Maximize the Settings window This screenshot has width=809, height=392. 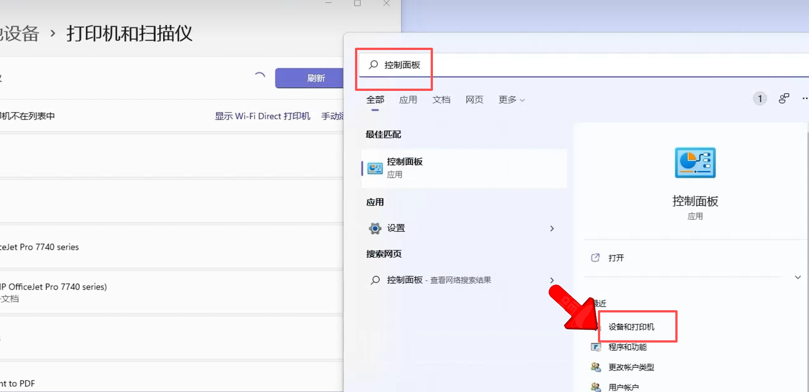(x=357, y=3)
